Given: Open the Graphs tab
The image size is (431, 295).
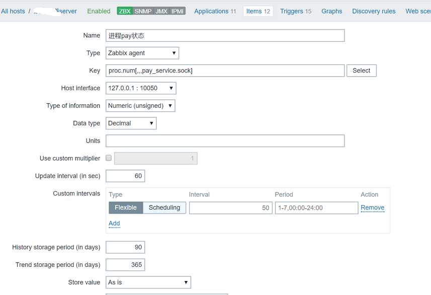Looking at the screenshot, I should click(x=332, y=11).
